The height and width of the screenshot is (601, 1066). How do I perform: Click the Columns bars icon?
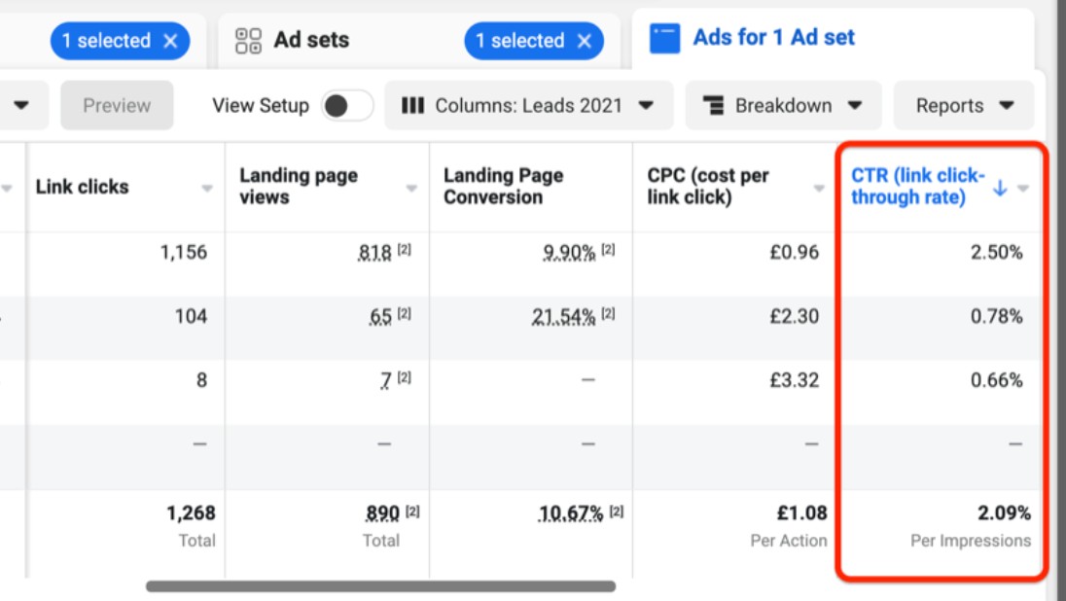(x=412, y=106)
